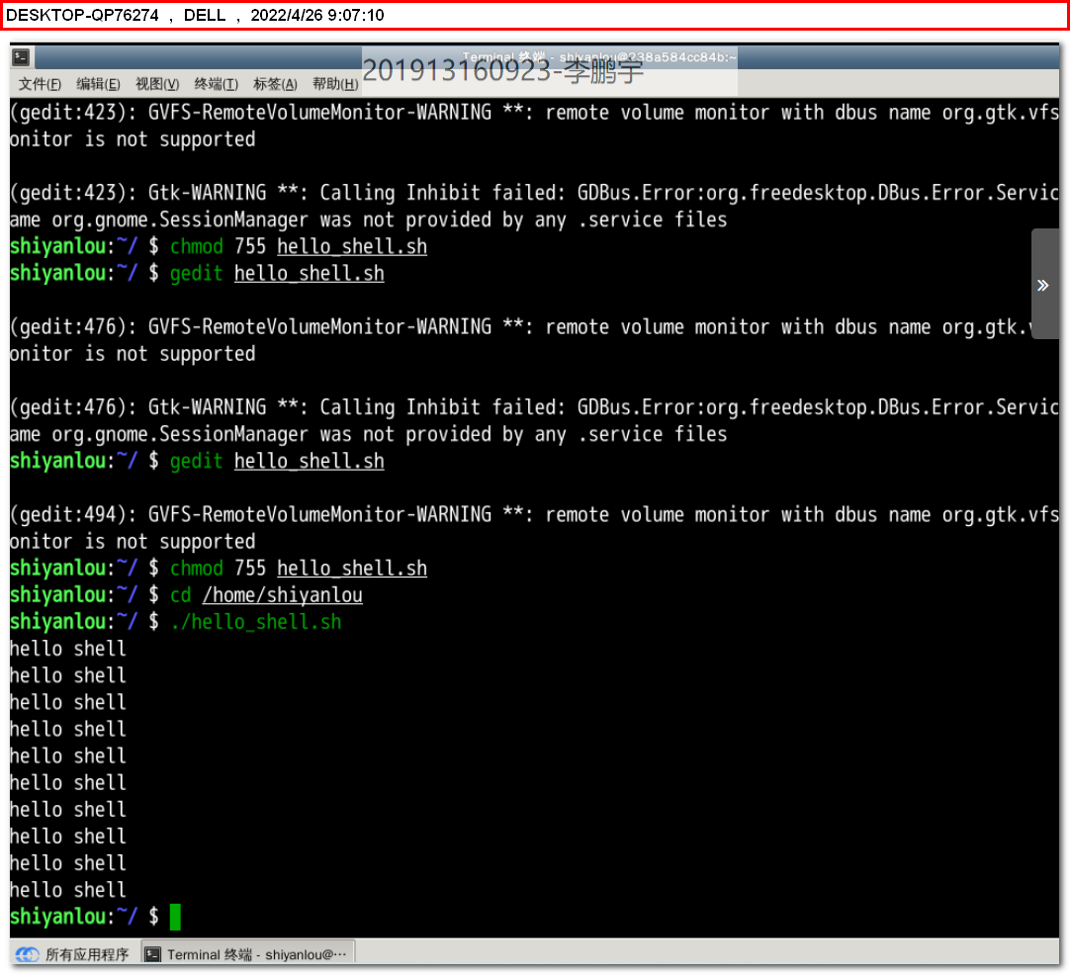The width and height of the screenshot is (1070, 975).
Task: Click the DESKTOP-QP76274 header text
Action: [82, 15]
